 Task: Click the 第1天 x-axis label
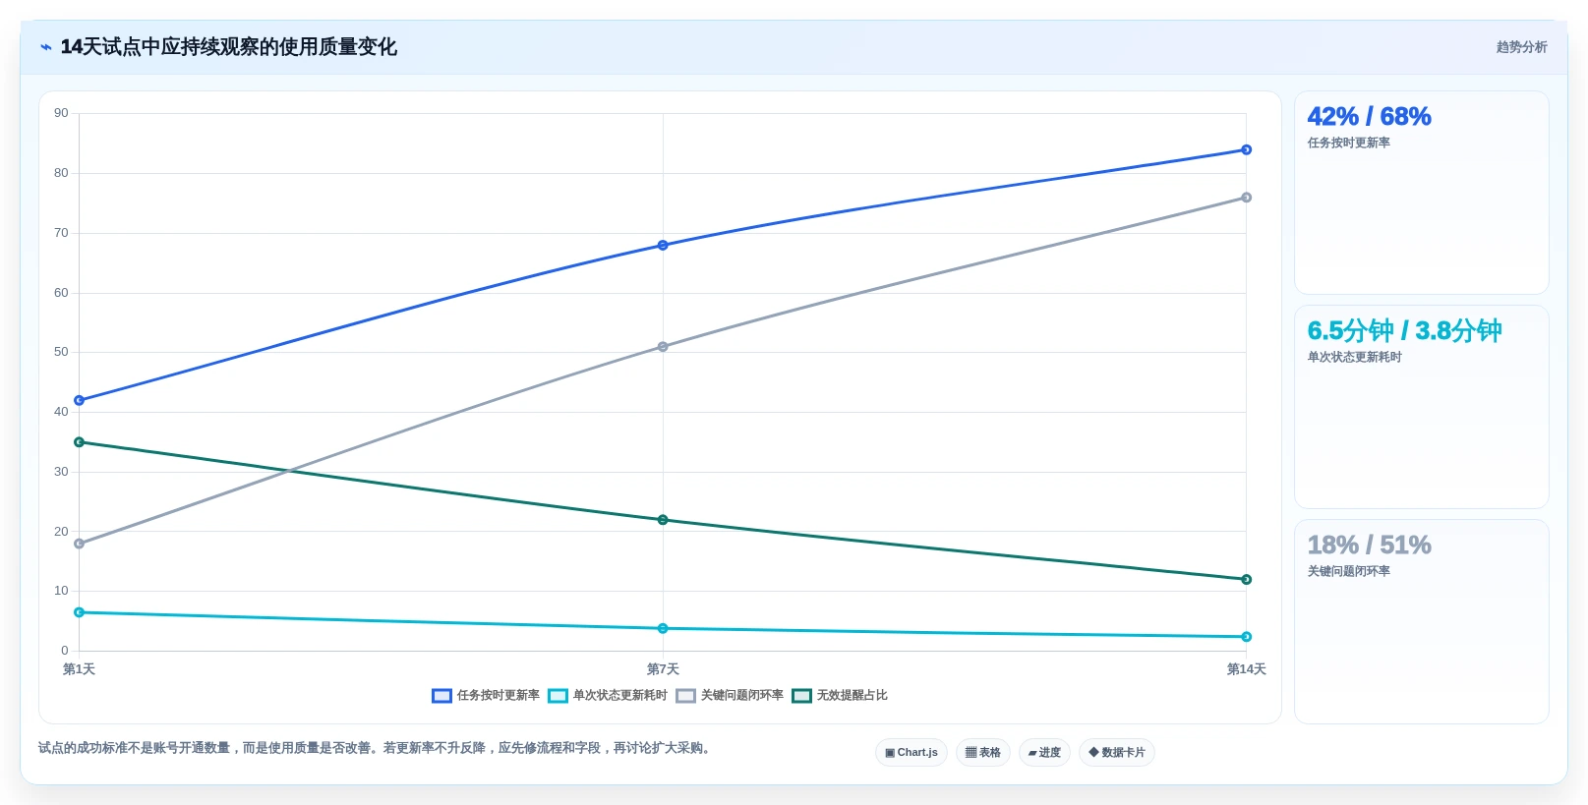click(x=79, y=669)
